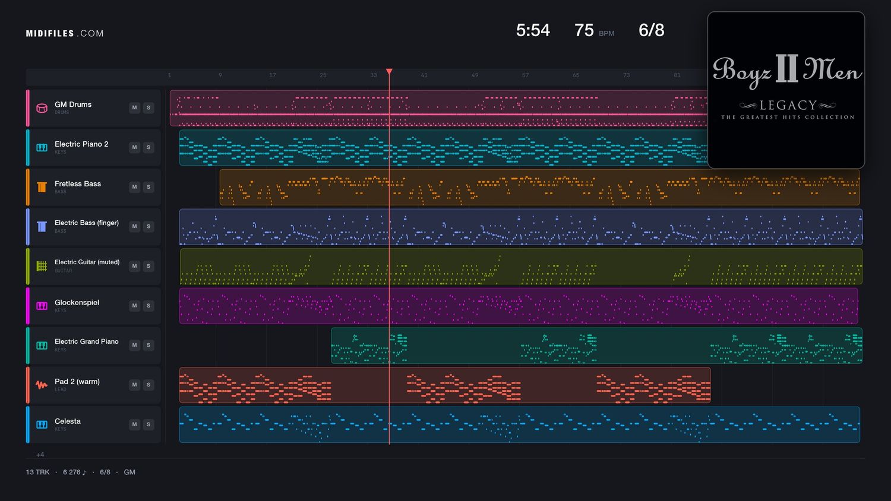
Task: Click the Electric Bass (finger) icon
Action: coord(42,226)
